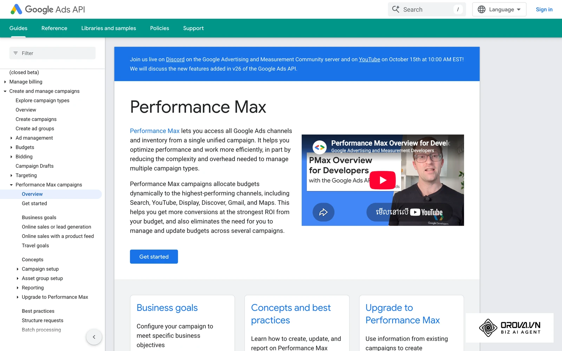The image size is (562, 351).
Task: Click the filter lines icon
Action: tap(15, 53)
